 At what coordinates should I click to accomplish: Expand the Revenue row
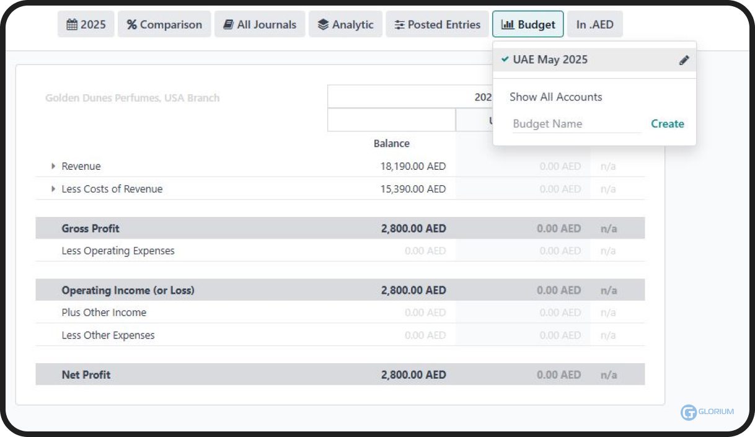click(x=53, y=167)
